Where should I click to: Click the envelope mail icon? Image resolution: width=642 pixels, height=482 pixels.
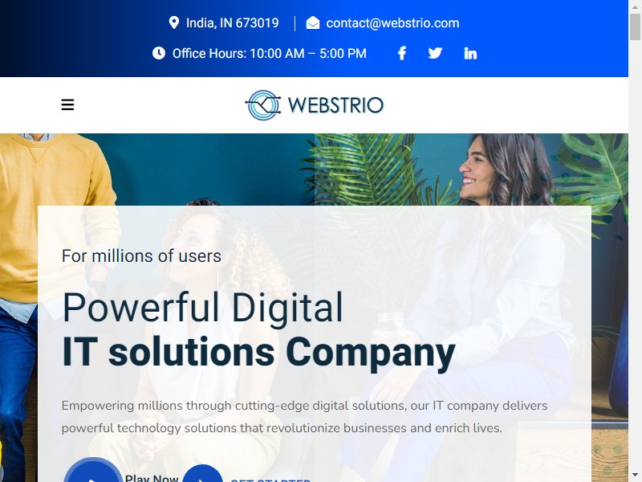[313, 23]
